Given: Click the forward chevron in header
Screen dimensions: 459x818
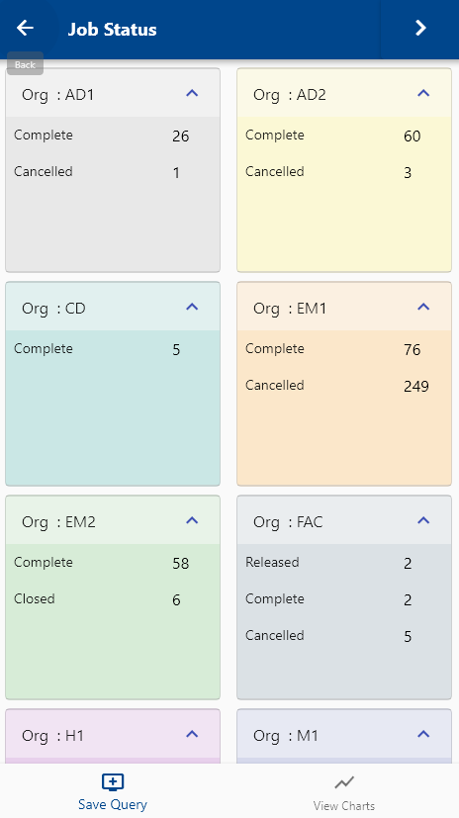Looking at the screenshot, I should pyautogui.click(x=420, y=28).
